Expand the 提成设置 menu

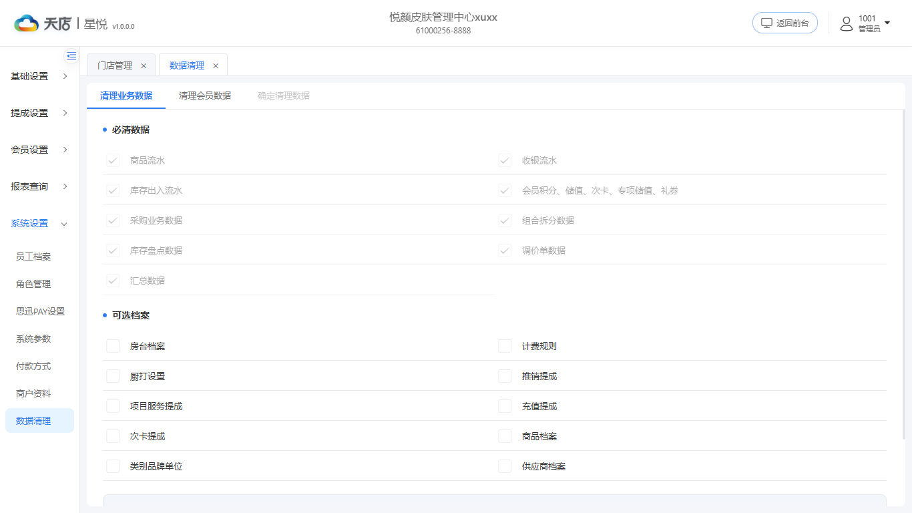tap(40, 113)
